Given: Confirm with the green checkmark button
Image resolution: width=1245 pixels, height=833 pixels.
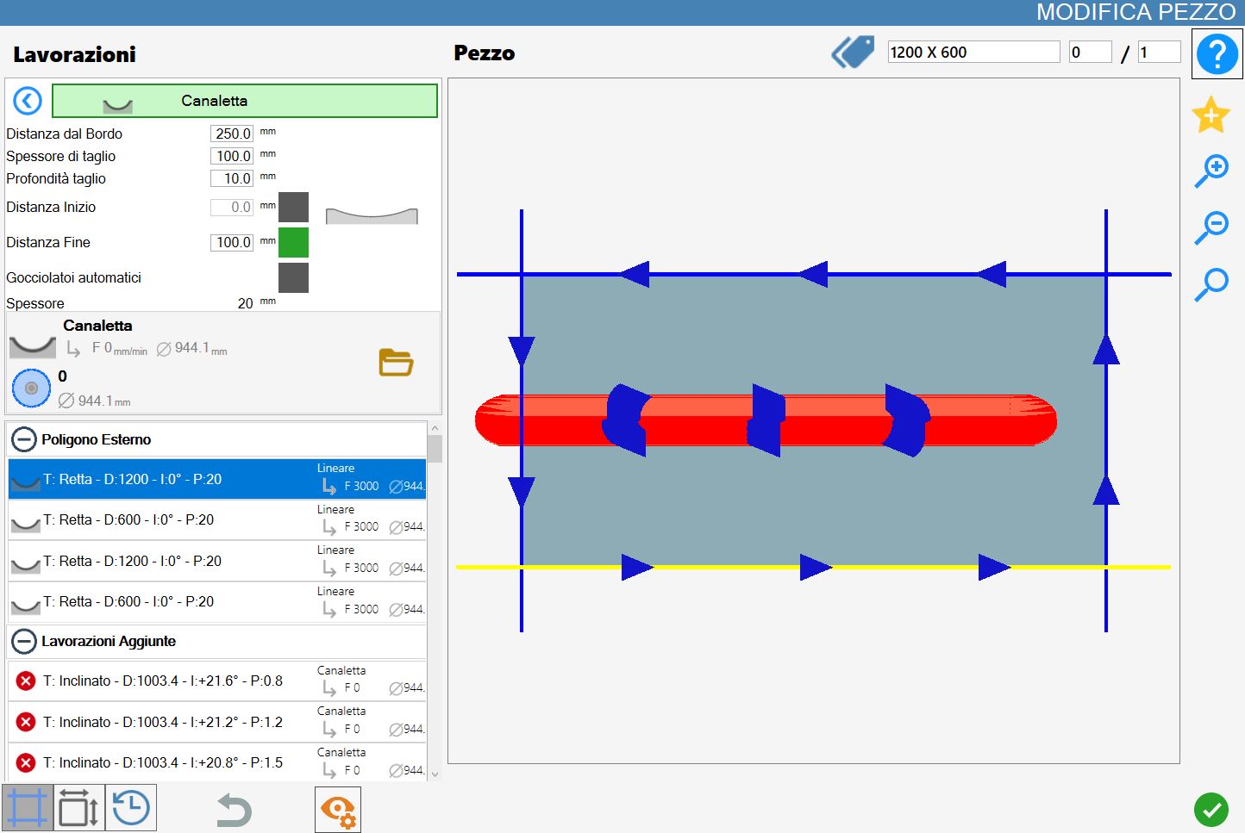Looking at the screenshot, I should coord(1211,810).
